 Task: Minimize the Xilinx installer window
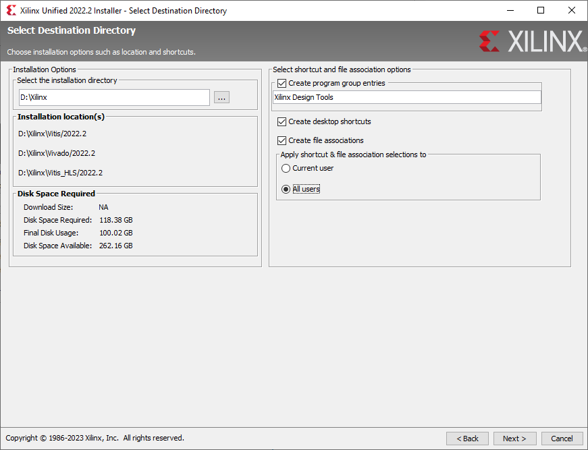510,11
